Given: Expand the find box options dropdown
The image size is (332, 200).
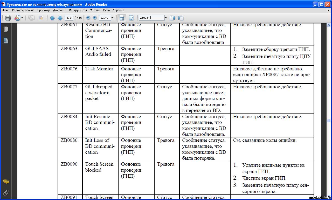Looking at the screenshot, I should tap(166, 18).
